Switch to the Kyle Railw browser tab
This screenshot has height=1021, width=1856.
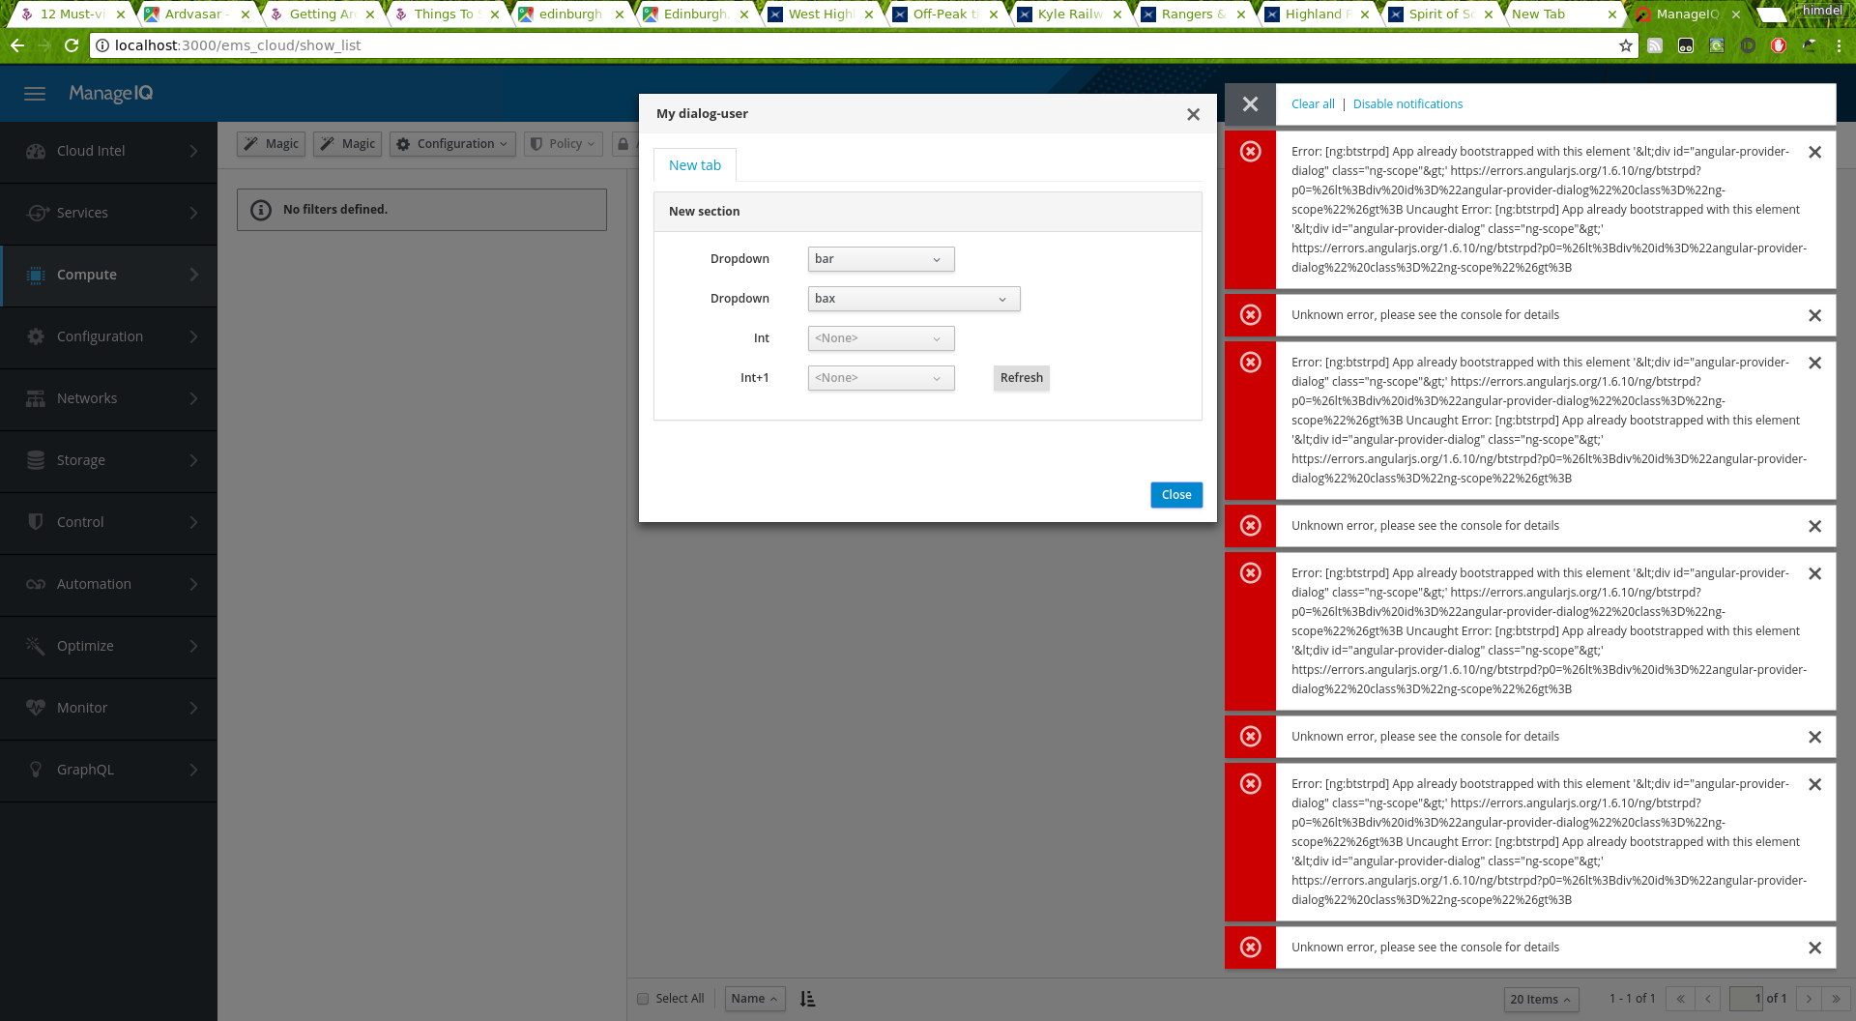[1069, 15]
